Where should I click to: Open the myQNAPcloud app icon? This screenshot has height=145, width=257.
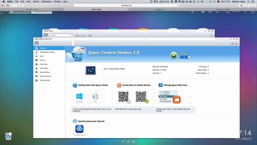point(80,129)
